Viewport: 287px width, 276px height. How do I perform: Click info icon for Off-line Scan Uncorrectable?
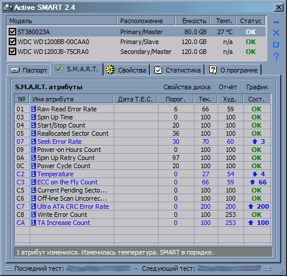(33, 198)
